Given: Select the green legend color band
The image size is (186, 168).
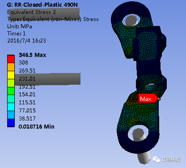Looking at the screenshot, I should click(11, 91).
